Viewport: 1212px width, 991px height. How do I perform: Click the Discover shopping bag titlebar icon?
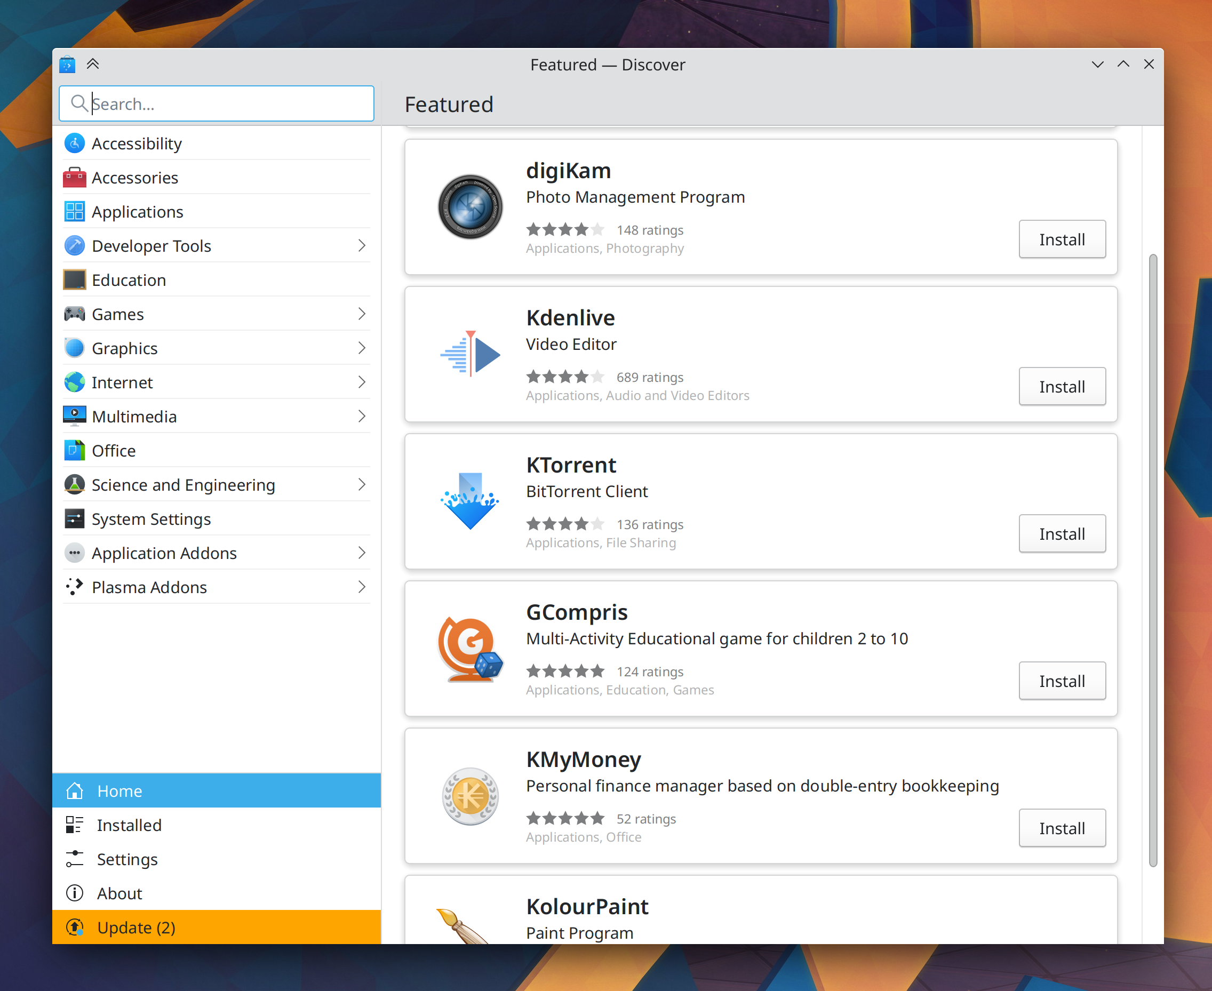point(67,64)
